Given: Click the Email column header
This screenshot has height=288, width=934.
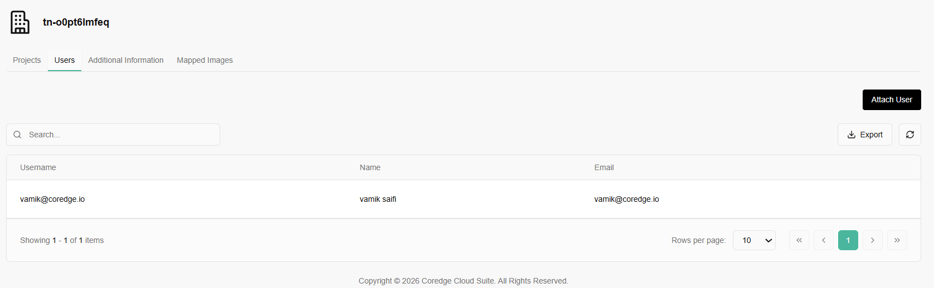Looking at the screenshot, I should 604,167.
